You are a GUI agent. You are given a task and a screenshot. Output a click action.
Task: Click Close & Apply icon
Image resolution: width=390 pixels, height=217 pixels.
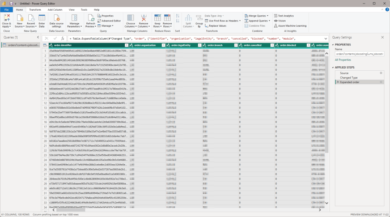6,18
